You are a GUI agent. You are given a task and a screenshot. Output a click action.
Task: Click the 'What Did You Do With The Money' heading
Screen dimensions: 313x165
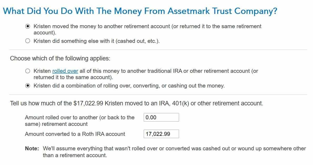click(x=140, y=11)
